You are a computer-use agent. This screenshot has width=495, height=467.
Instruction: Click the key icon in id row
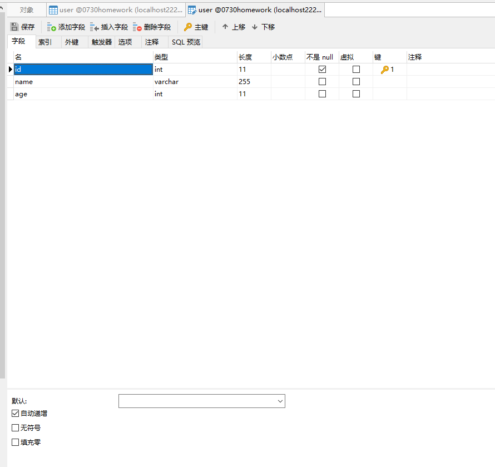384,70
